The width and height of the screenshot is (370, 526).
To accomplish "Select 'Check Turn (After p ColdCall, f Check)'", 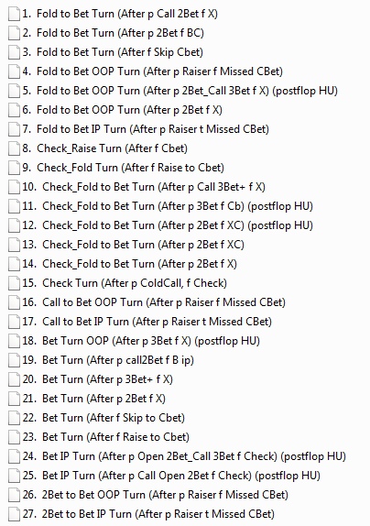I will coord(135,283).
